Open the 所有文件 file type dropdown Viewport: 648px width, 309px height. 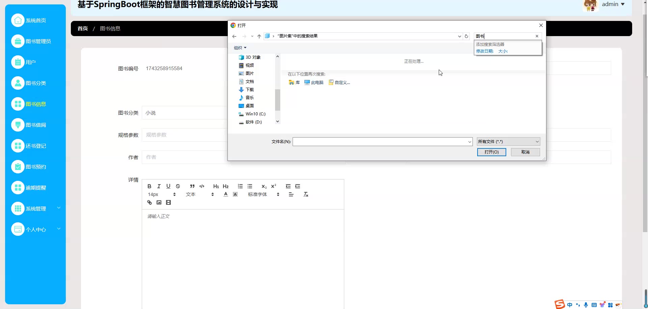tap(508, 142)
